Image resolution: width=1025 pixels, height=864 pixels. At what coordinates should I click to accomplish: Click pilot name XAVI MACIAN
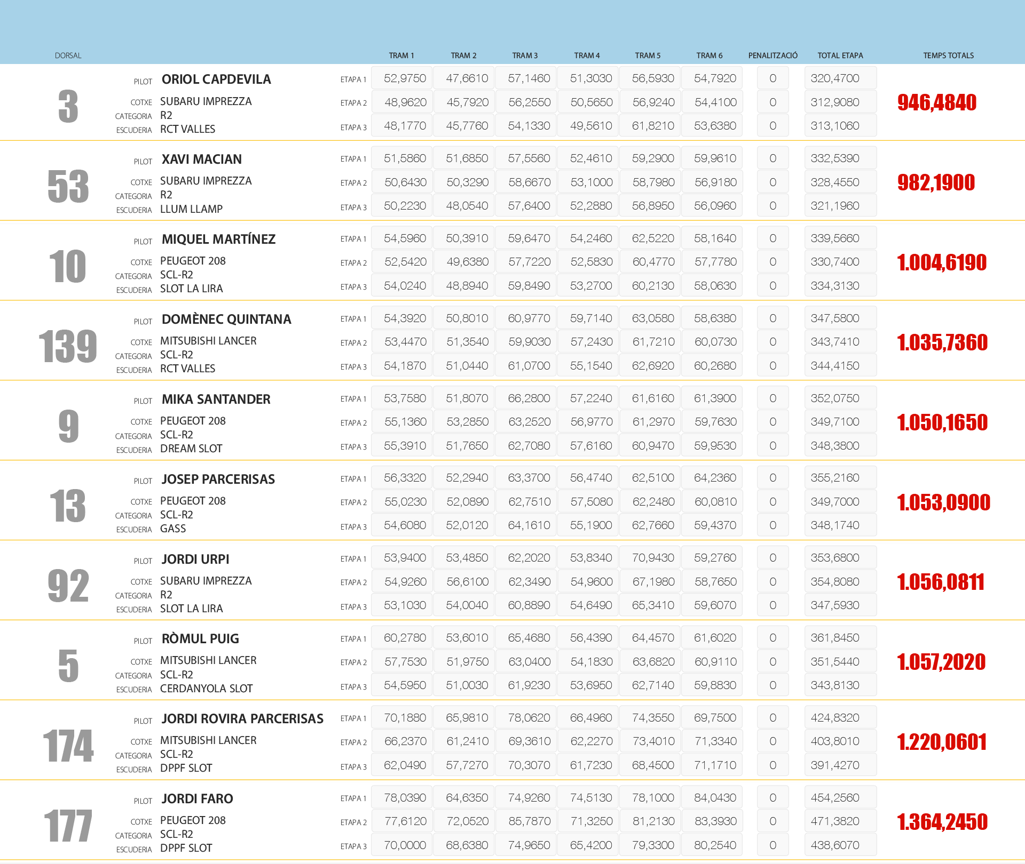pyautogui.click(x=201, y=159)
